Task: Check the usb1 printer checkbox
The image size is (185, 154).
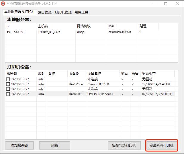Action: point(8,79)
